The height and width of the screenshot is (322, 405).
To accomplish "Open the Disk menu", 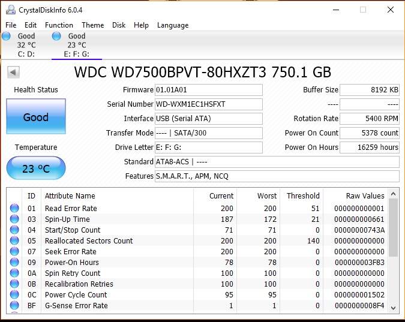I will point(119,25).
